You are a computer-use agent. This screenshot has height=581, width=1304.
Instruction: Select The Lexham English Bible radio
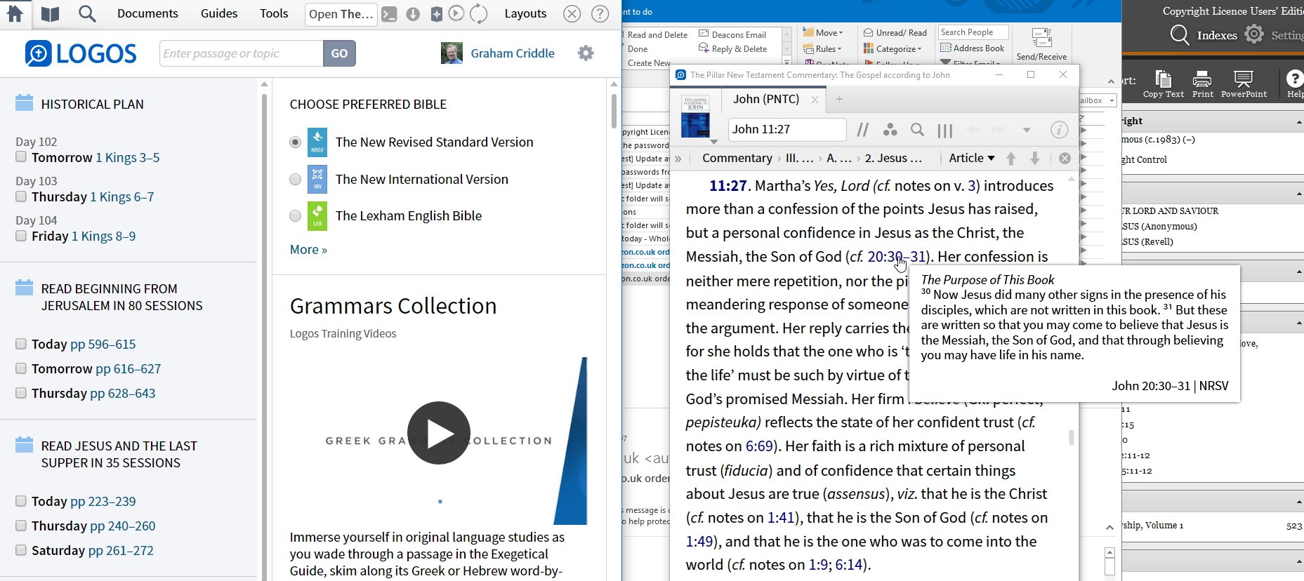click(x=296, y=216)
